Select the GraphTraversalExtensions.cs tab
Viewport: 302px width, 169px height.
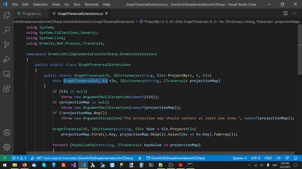[x=80, y=14]
